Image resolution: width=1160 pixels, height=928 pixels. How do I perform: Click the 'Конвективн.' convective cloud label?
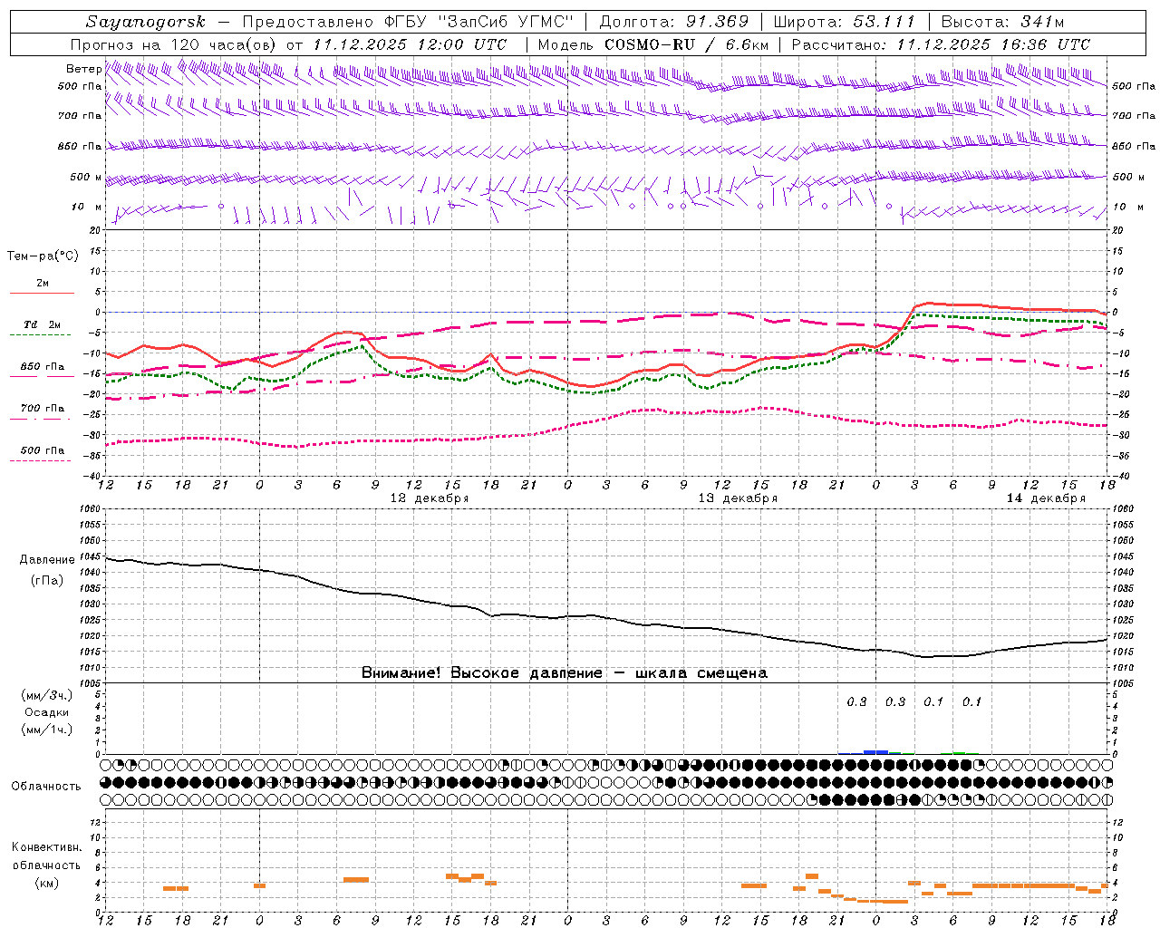[x=47, y=847]
